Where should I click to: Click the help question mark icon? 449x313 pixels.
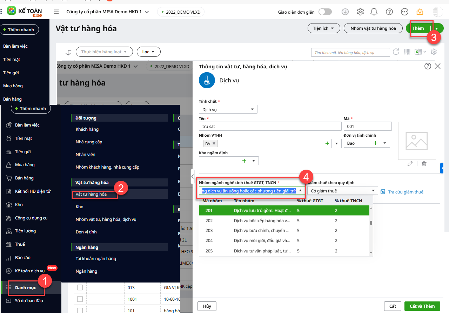(x=389, y=12)
